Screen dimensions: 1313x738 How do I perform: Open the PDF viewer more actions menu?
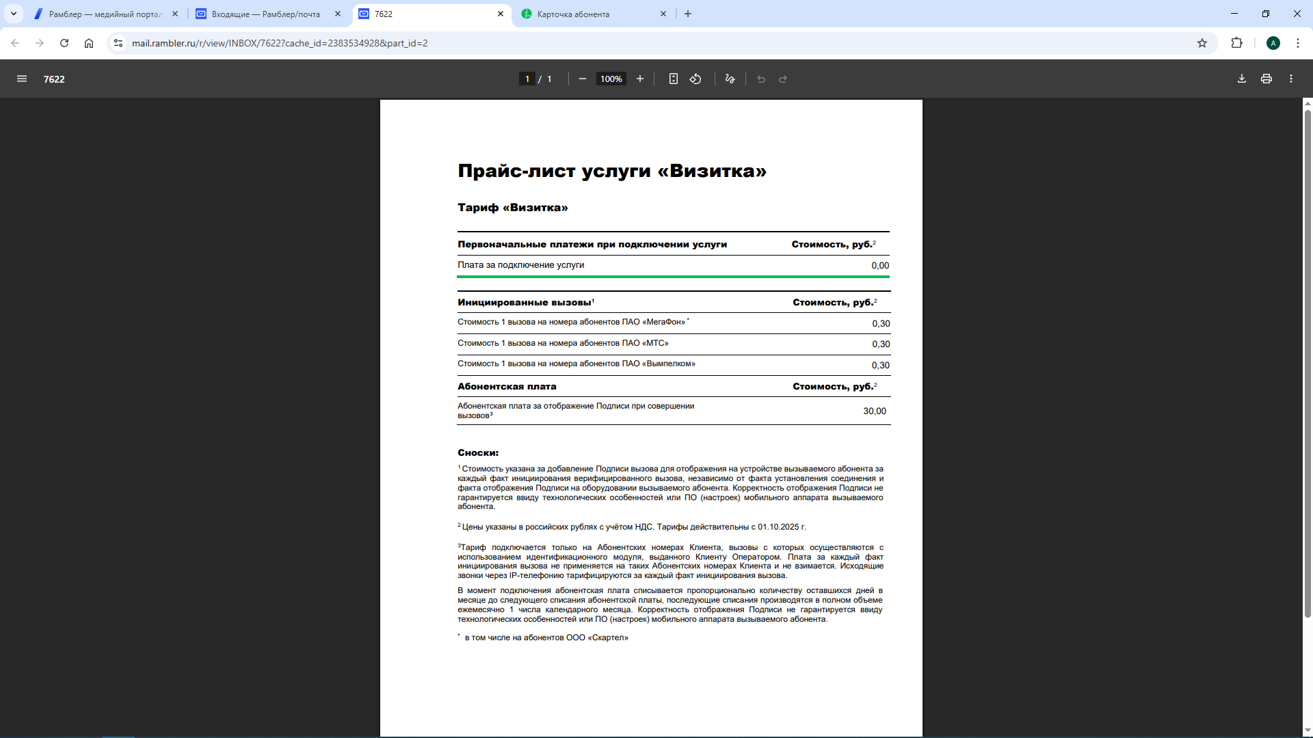click(1291, 79)
